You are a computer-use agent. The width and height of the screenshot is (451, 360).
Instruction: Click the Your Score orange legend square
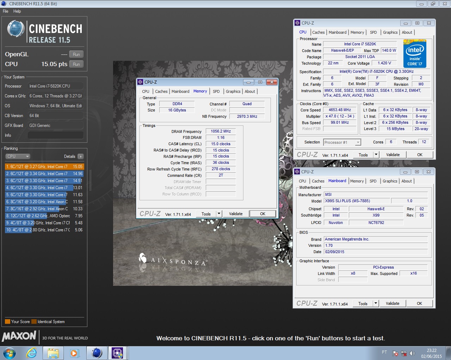(x=7, y=321)
